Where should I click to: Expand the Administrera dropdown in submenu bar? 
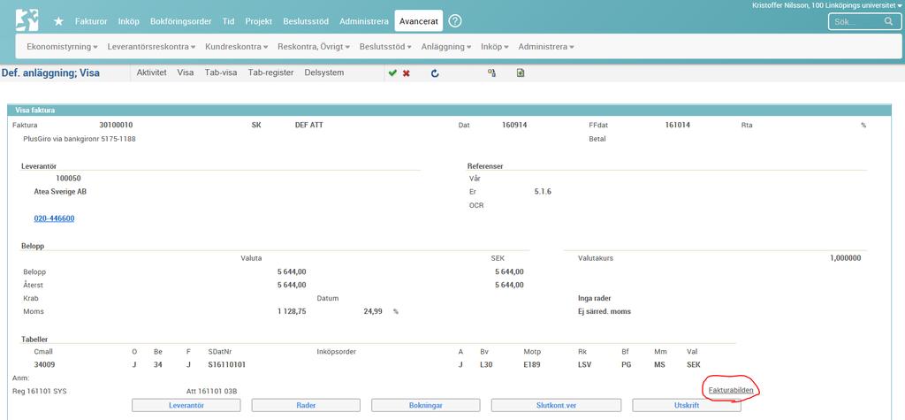[546, 47]
